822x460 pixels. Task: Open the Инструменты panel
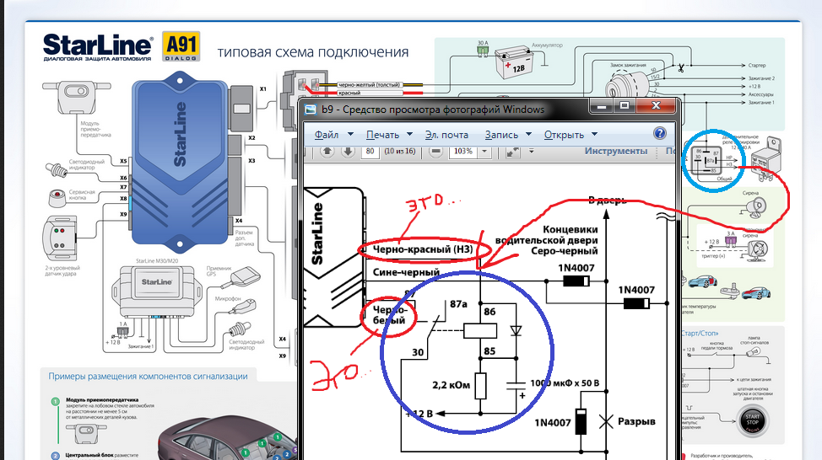616,152
